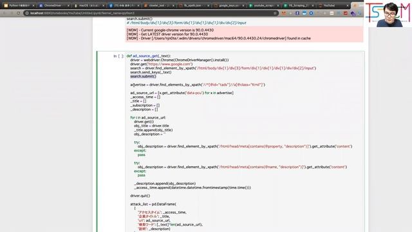Click the browser forward arrow
This screenshot has width=412, height=232.
click(12, 13)
